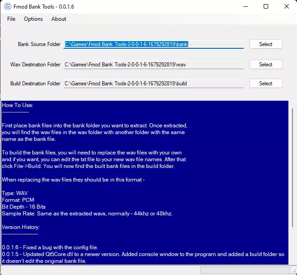Viewport: 297px width, 275px height.
Task: Click the 'Bit Depth - 16 Bits' line
Action: point(24,207)
